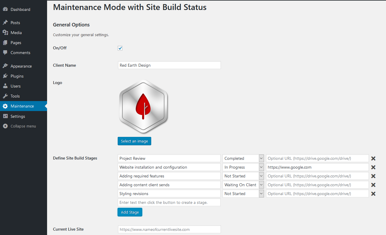Click the Add Stage button
The height and width of the screenshot is (235, 386).
[x=130, y=212]
